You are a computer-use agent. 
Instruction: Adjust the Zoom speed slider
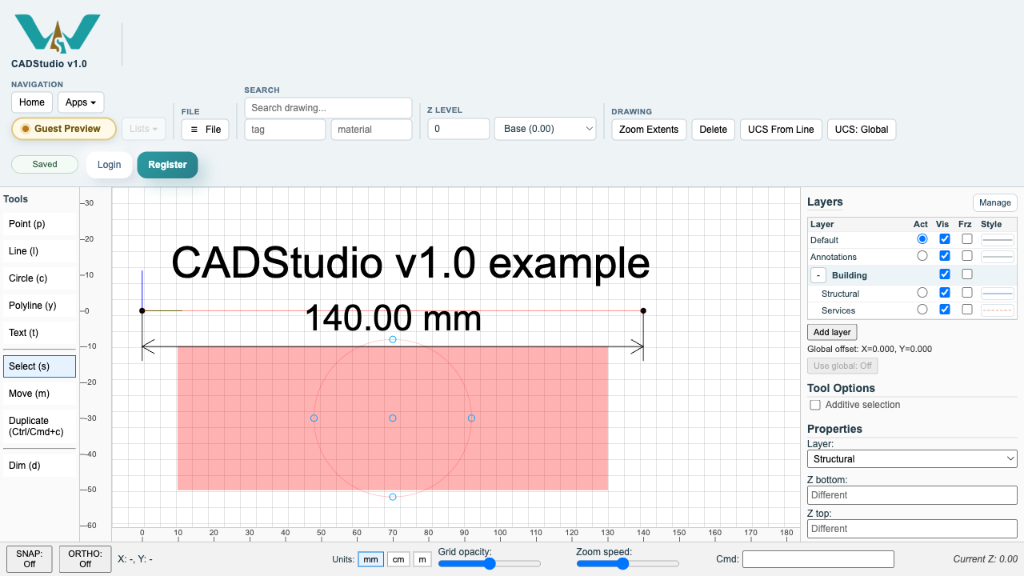point(628,564)
